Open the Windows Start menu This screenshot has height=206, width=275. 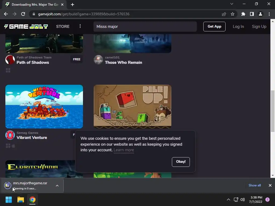tap(9, 200)
